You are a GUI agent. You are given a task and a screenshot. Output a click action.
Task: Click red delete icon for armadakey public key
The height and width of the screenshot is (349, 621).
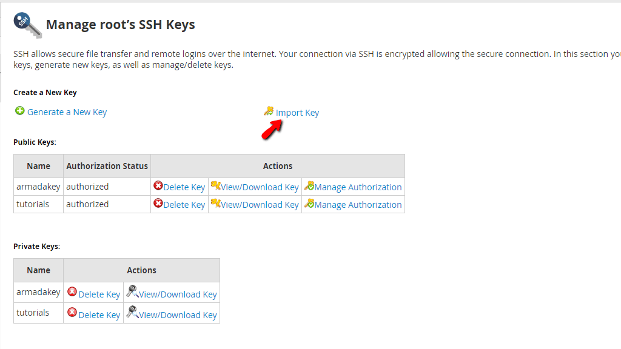(158, 186)
